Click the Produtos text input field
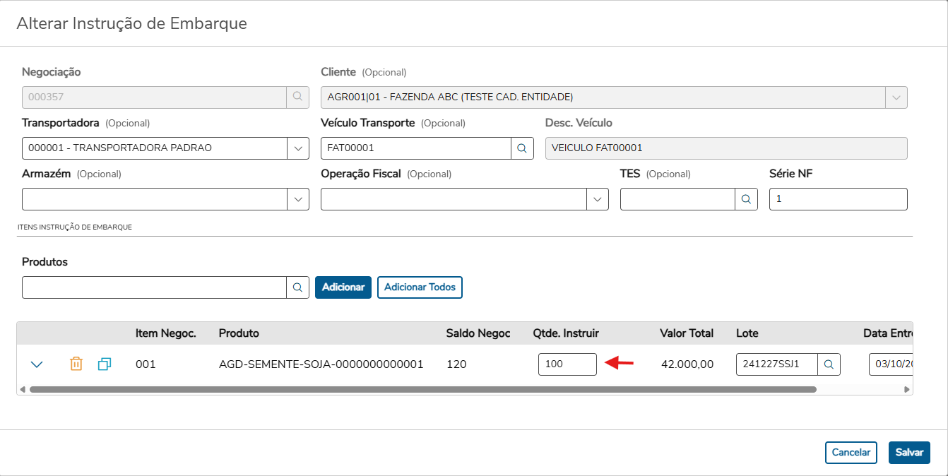 point(154,287)
